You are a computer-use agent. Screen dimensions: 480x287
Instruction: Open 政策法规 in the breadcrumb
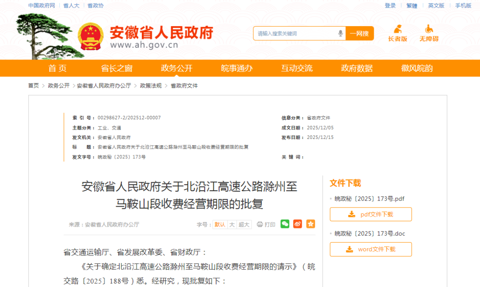(x=151, y=86)
